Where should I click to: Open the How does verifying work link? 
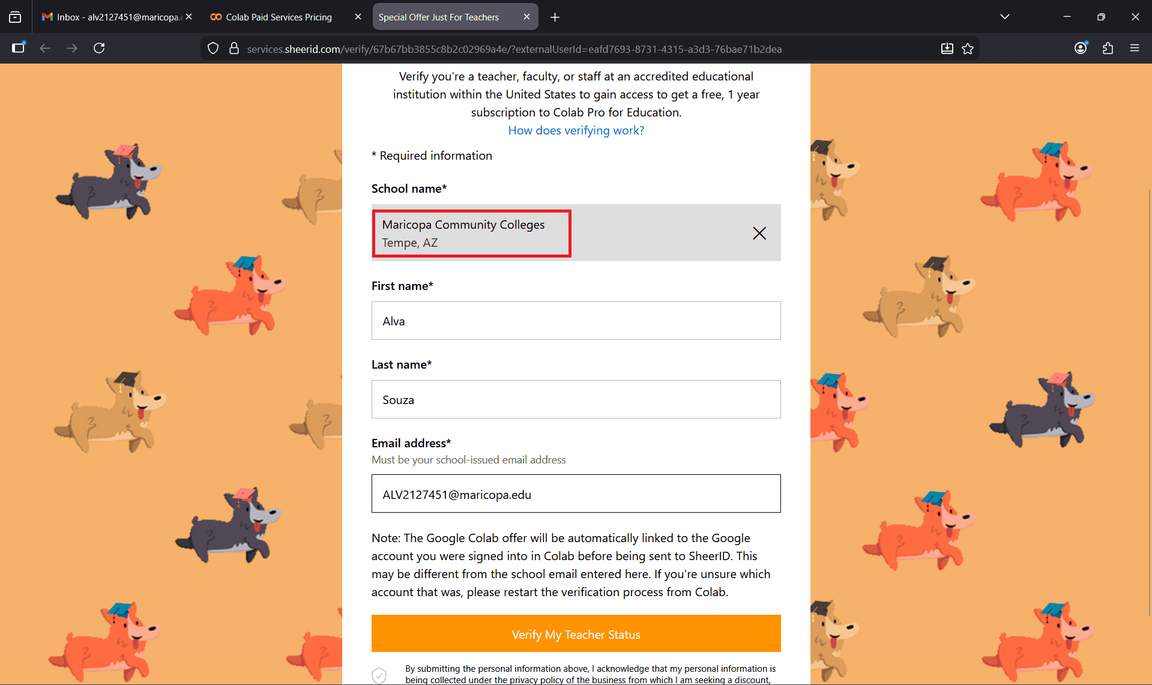[576, 130]
